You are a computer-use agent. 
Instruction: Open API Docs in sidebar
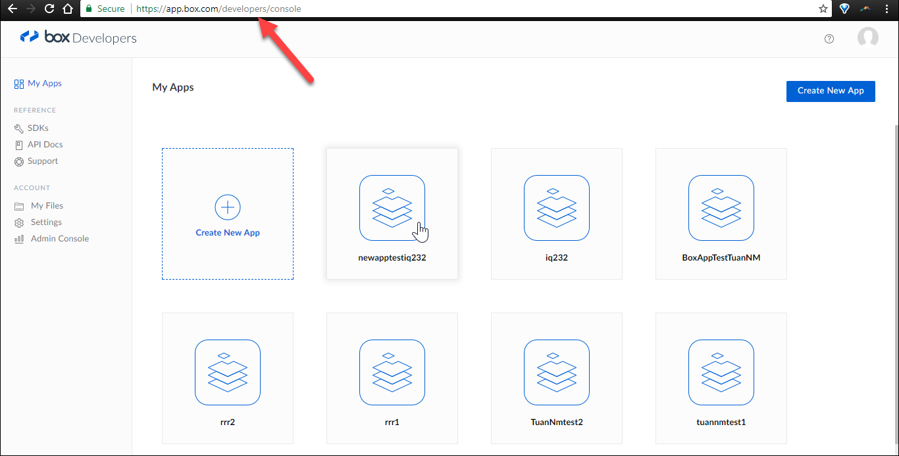(45, 145)
